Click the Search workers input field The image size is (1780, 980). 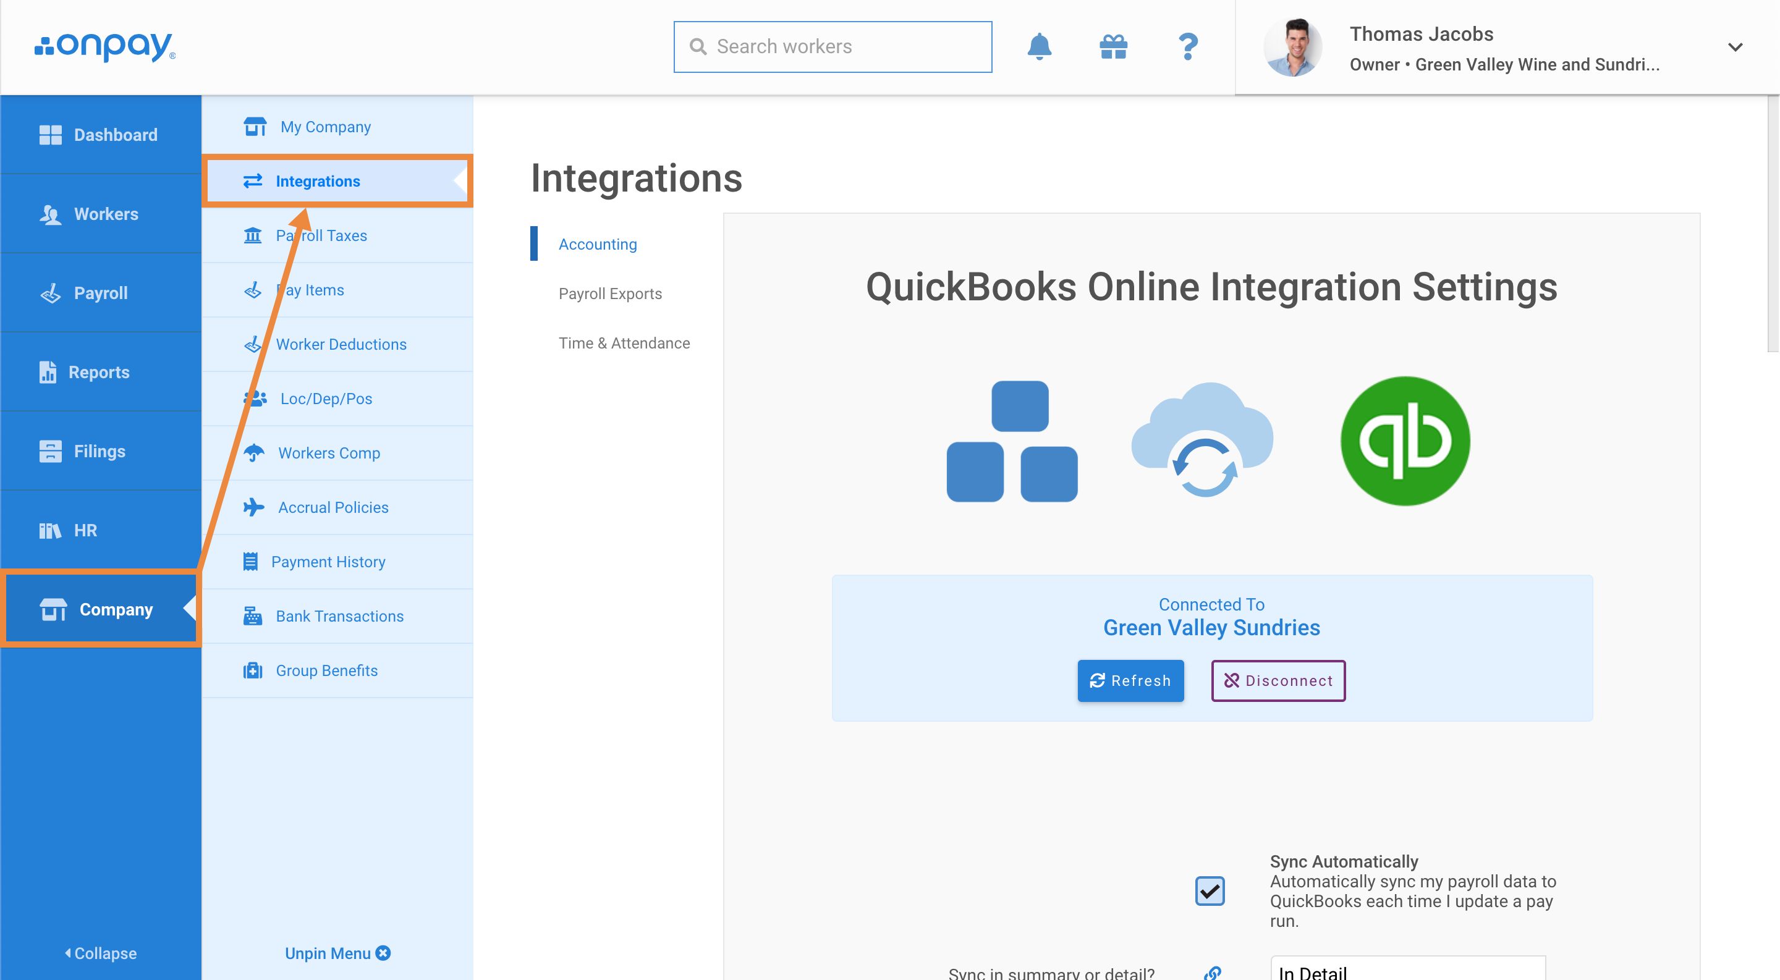831,46
